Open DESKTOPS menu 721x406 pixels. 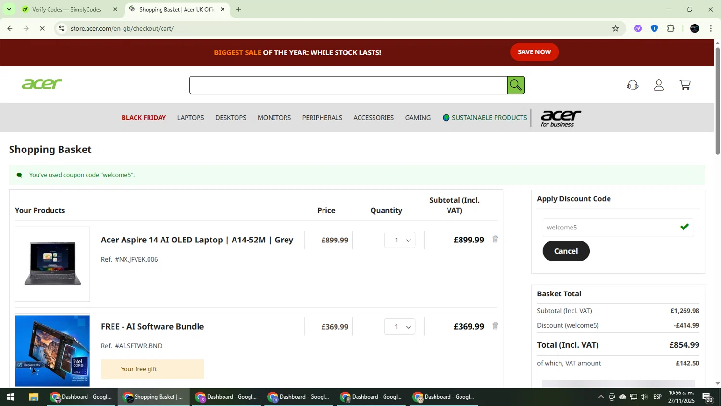pyautogui.click(x=231, y=118)
